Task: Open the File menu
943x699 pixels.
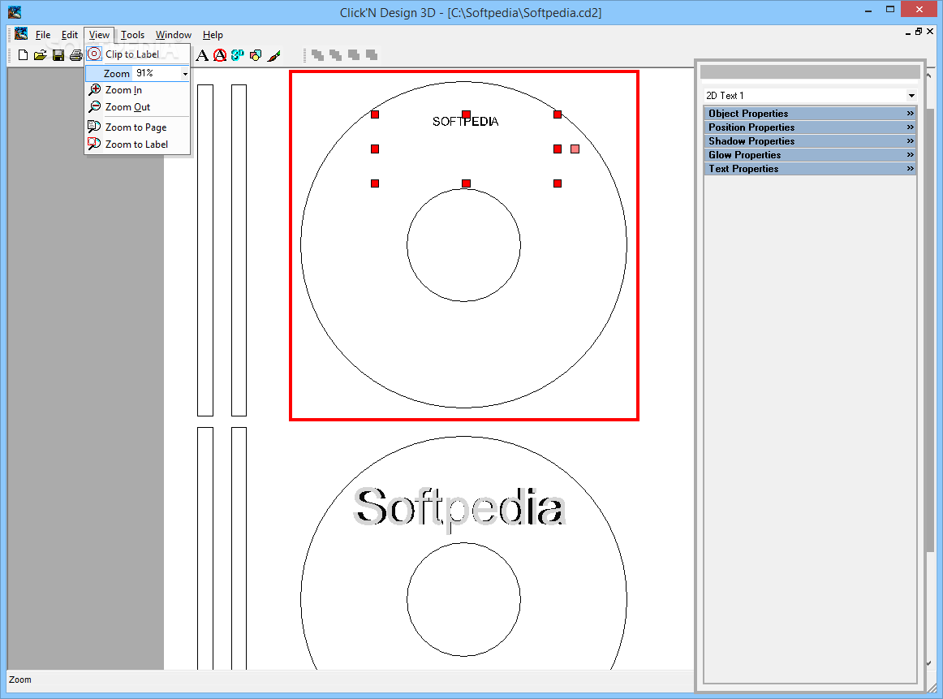Action: [x=43, y=35]
